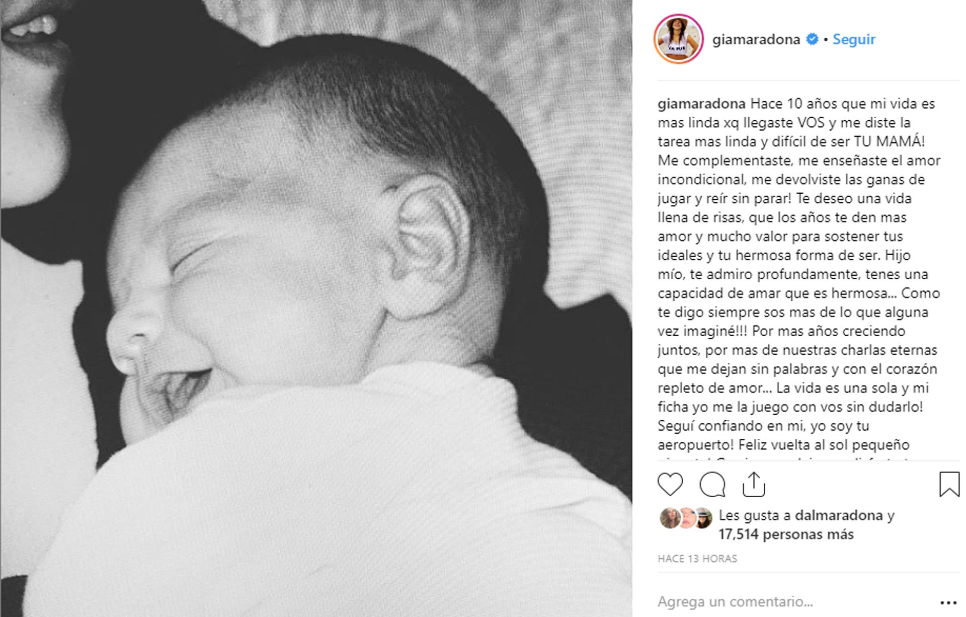This screenshot has height=617, width=966.
Task: Click the black and white baby photo
Action: pos(316,308)
